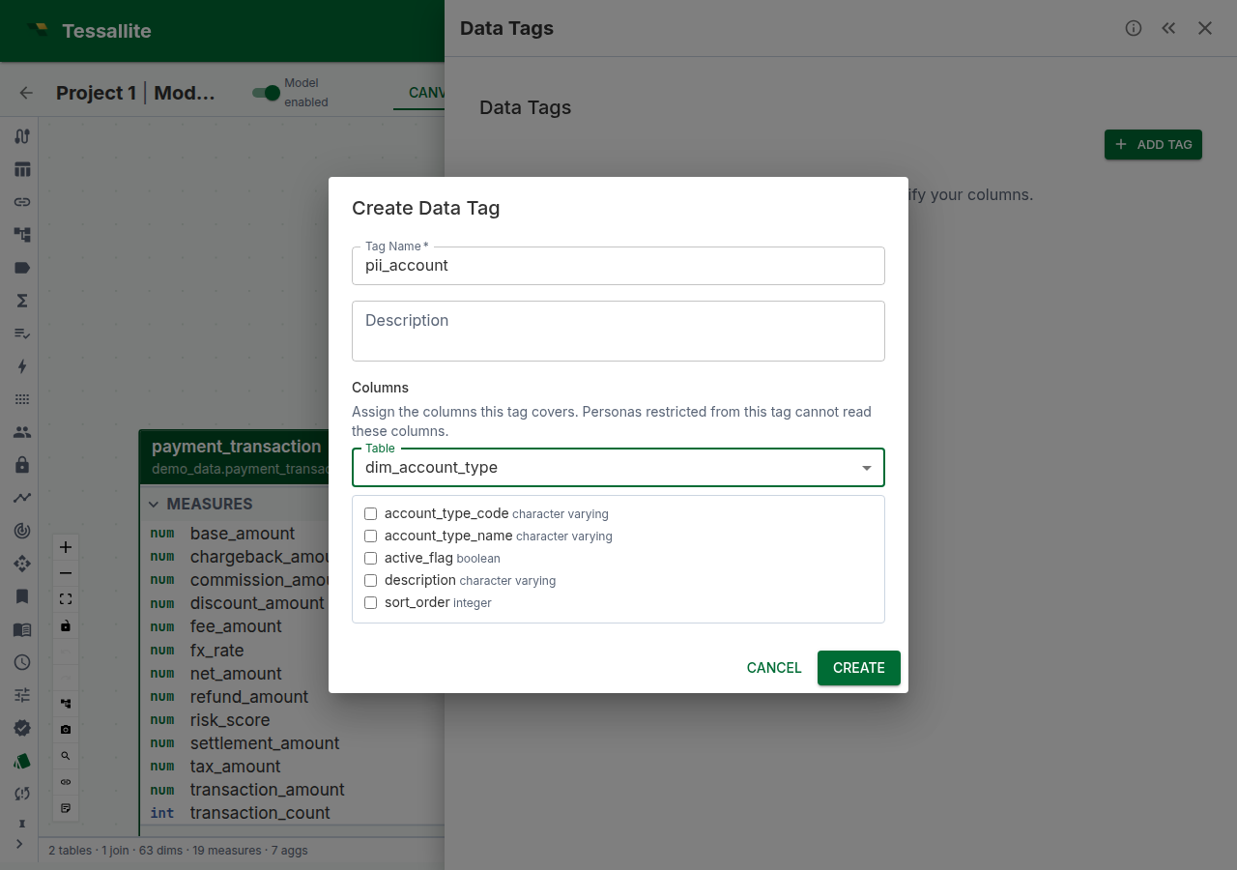Viewport: 1237px width, 870px height.
Task: Open the hierarchy icon in the left sidebar
Action: pyautogui.click(x=22, y=235)
